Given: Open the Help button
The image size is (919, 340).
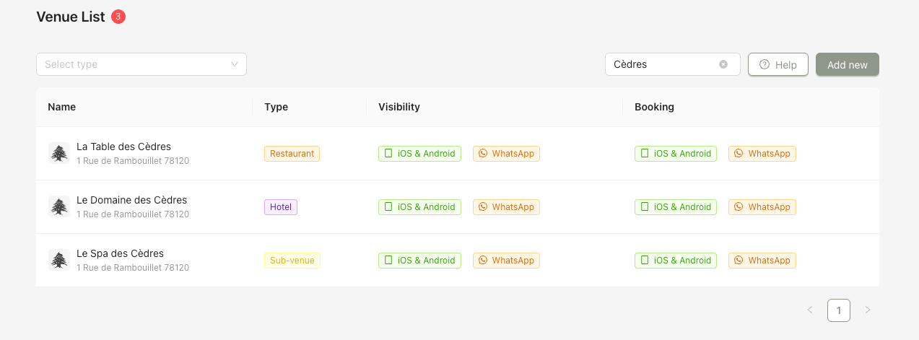Looking at the screenshot, I should coord(778,64).
